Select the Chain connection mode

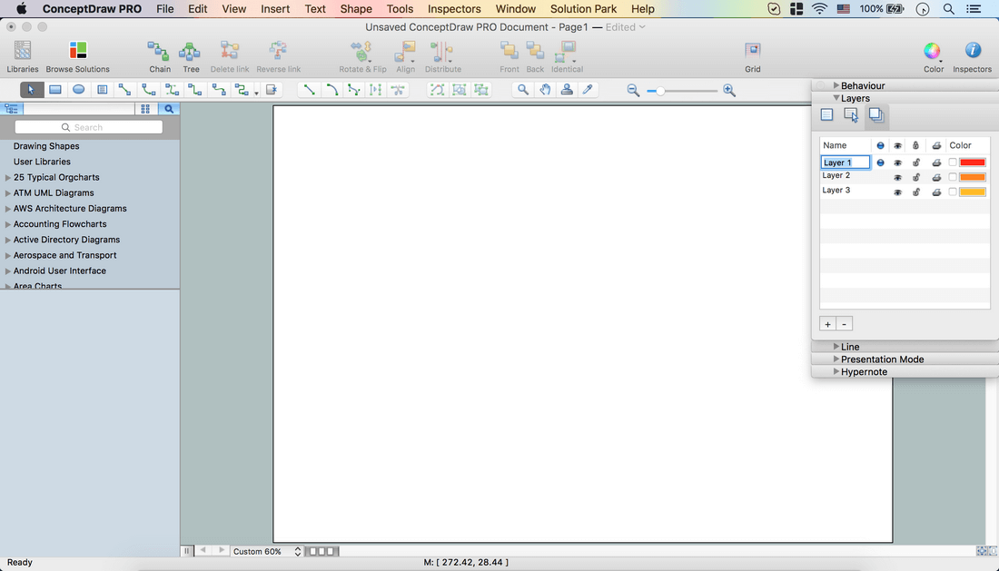coord(159,54)
